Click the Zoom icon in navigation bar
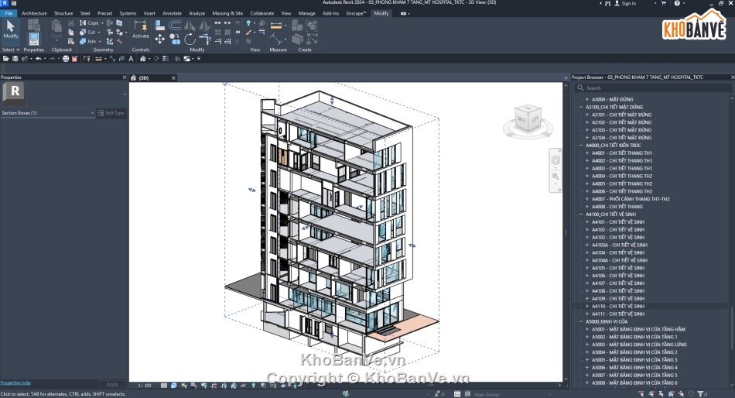Viewport: 735px width, 398px height. (556, 177)
